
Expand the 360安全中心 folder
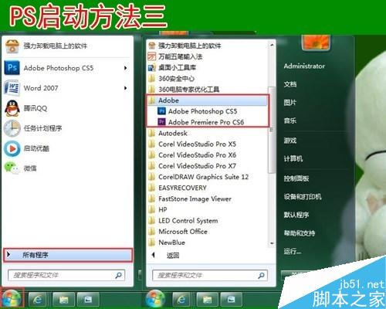click(x=208, y=79)
